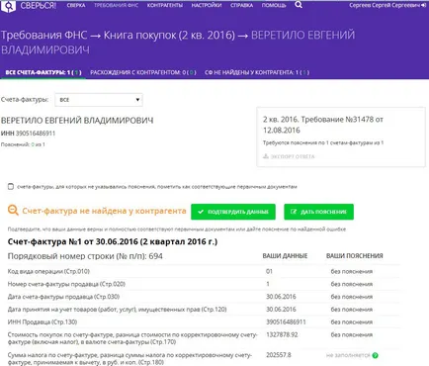
Task: Open the Настройки menu
Action: coord(207,6)
